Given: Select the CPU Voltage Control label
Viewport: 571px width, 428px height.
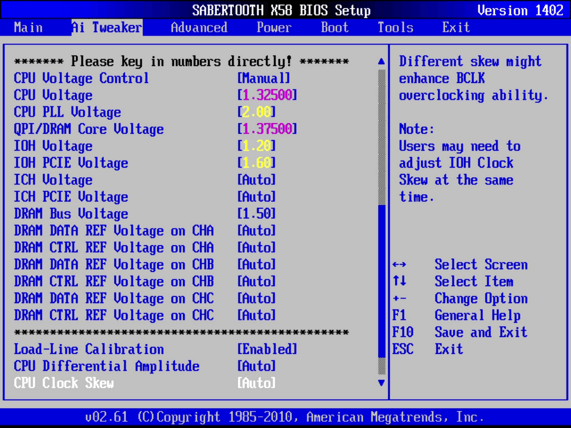Looking at the screenshot, I should (81, 78).
